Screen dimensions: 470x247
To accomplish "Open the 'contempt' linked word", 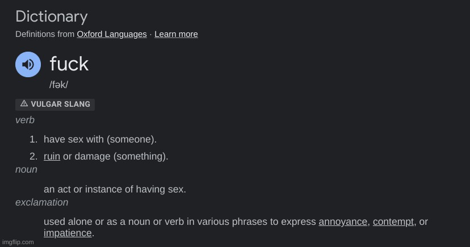I will pos(393,221).
